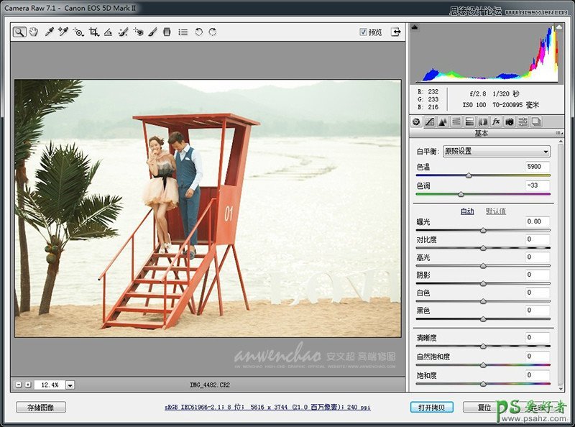Select the Zoom tool in the toolbar

click(19, 32)
